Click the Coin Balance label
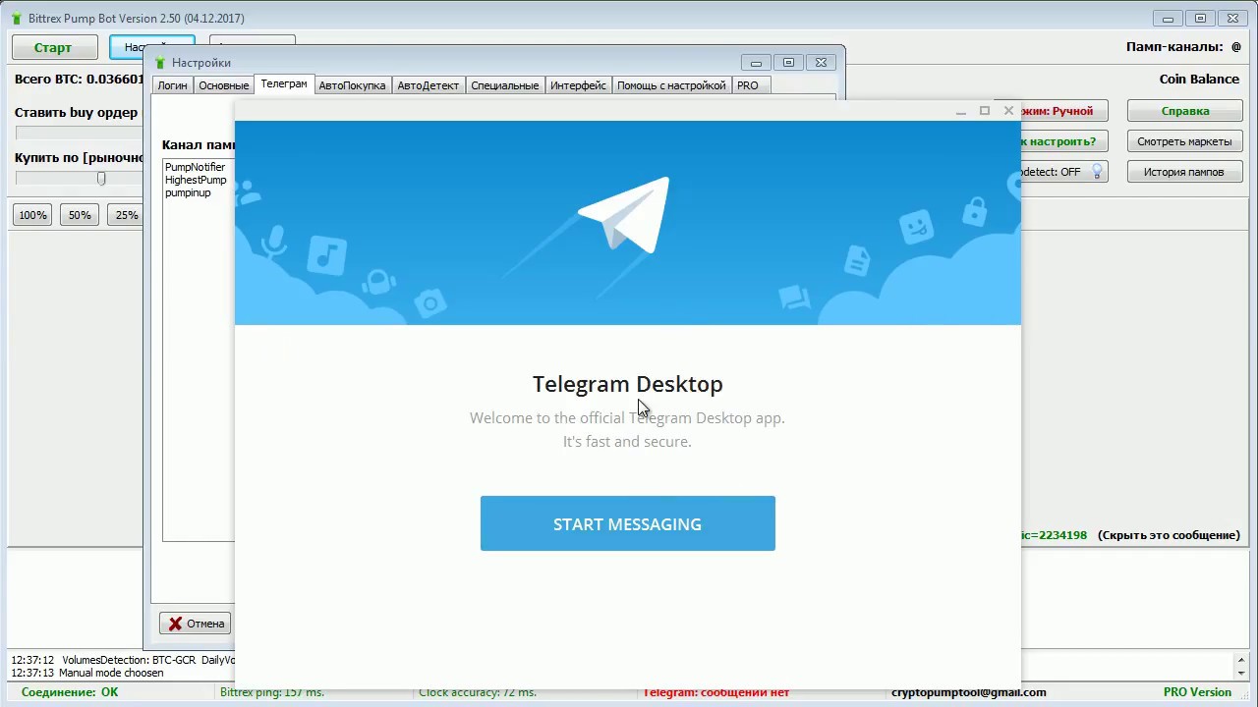 (x=1199, y=79)
